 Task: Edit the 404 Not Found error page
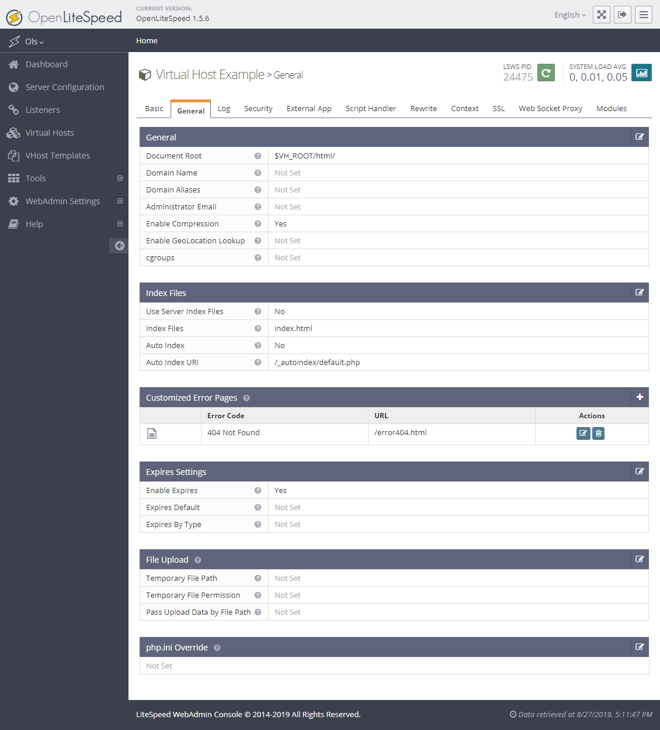tap(583, 433)
